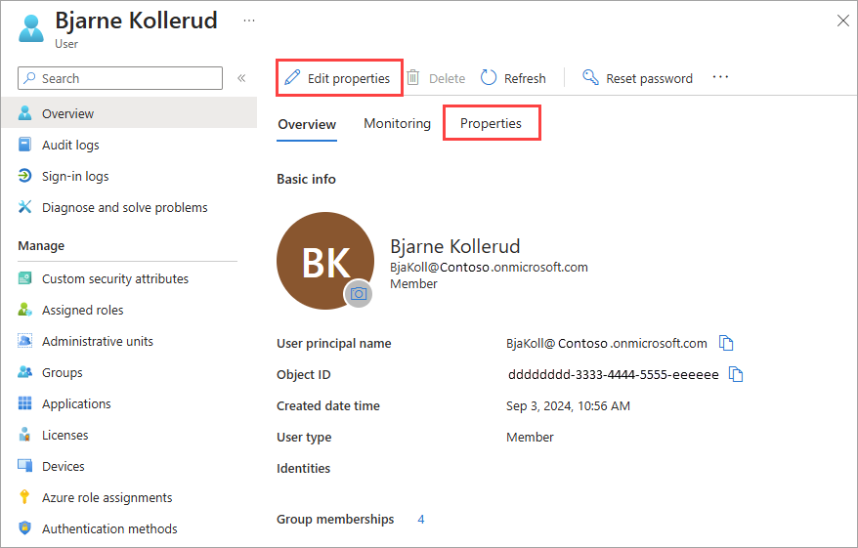Open Authentication methods page

tap(129, 527)
